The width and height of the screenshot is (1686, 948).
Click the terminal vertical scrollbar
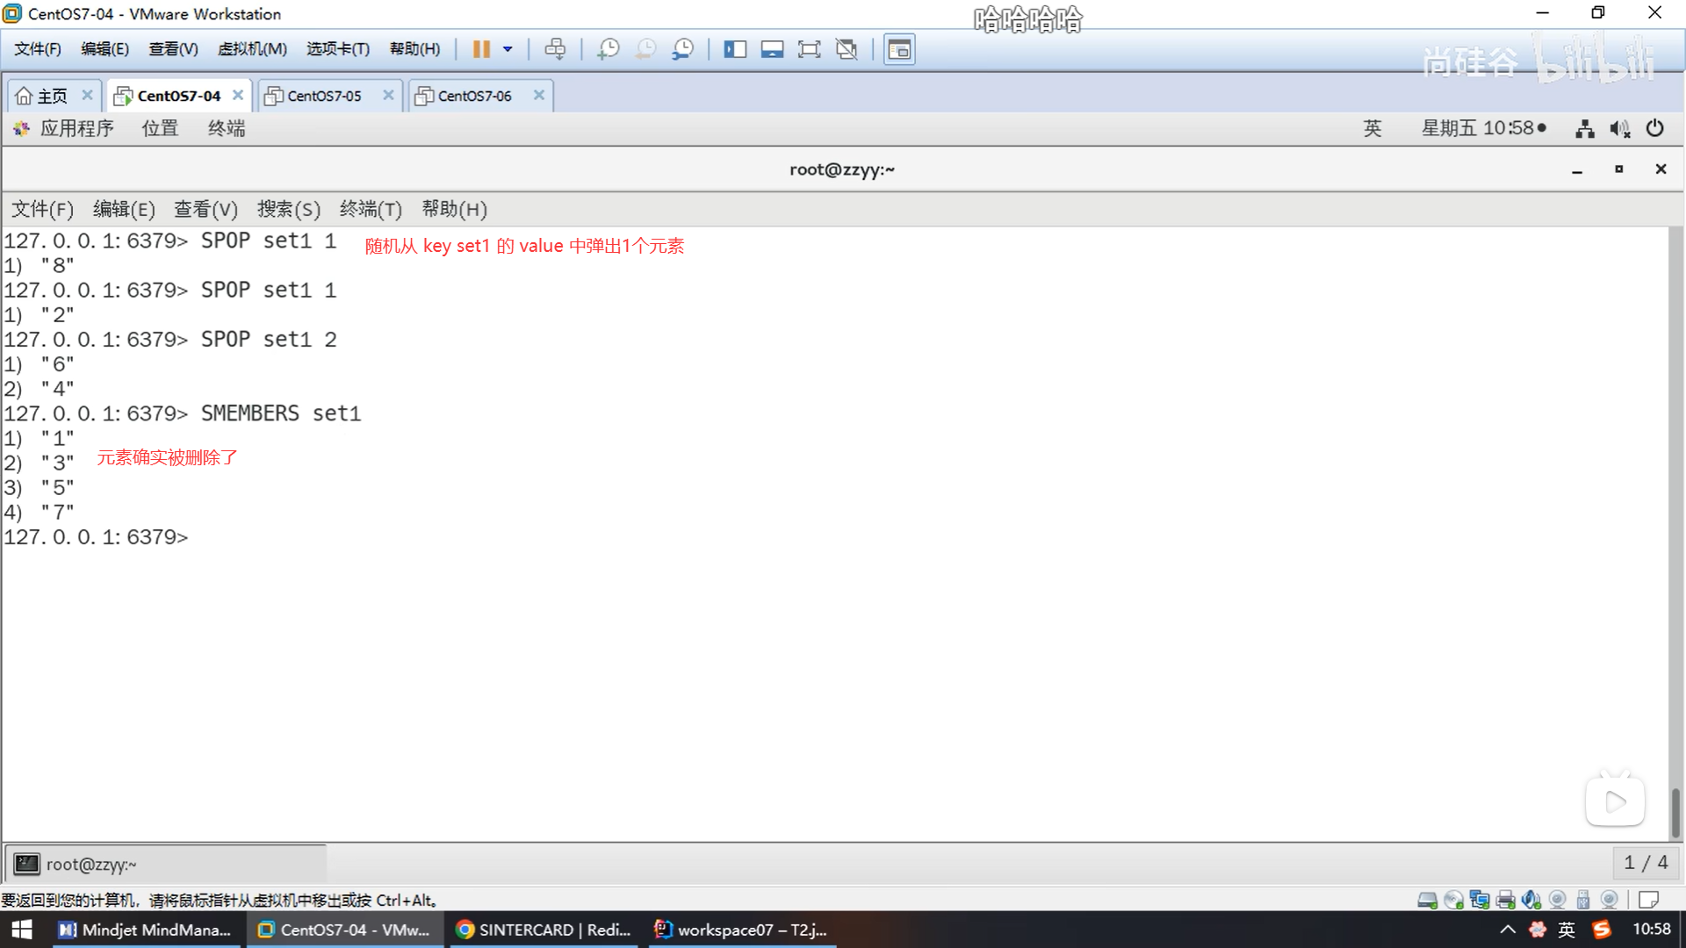1675,812
